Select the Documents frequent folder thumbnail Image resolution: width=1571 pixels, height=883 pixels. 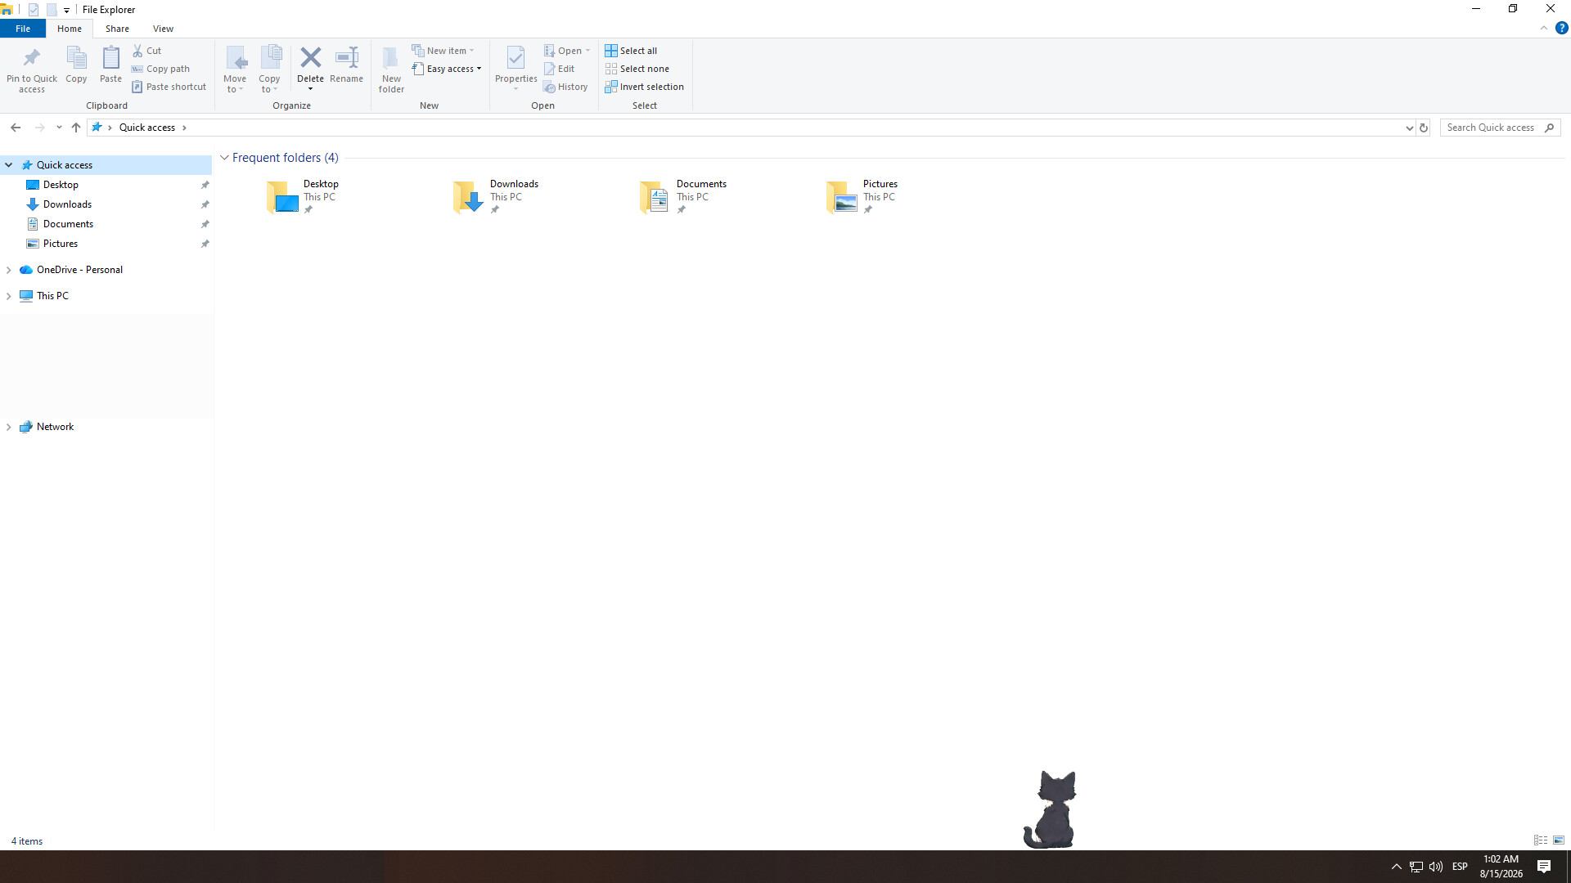[655, 197]
